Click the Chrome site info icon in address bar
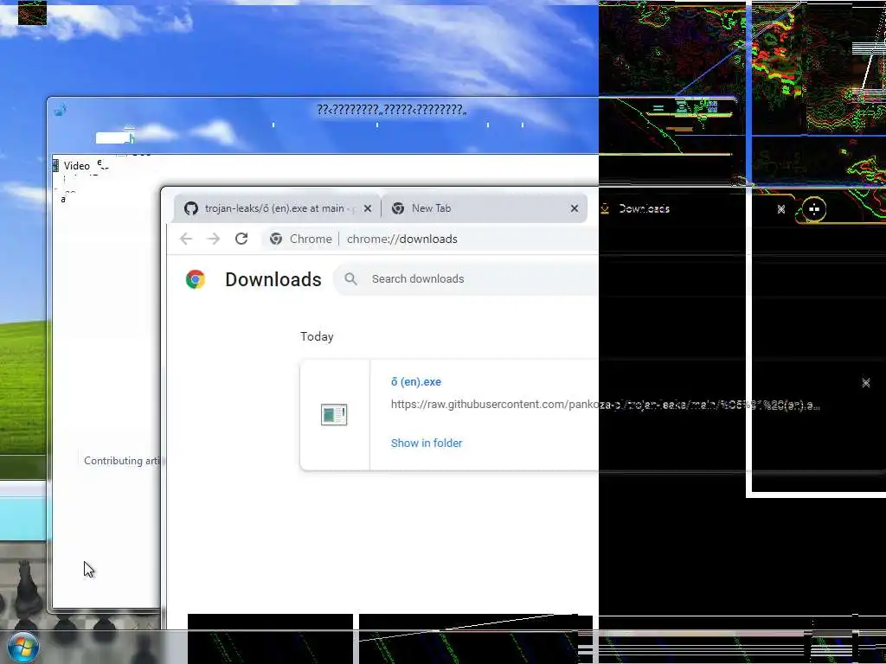 tap(276, 239)
